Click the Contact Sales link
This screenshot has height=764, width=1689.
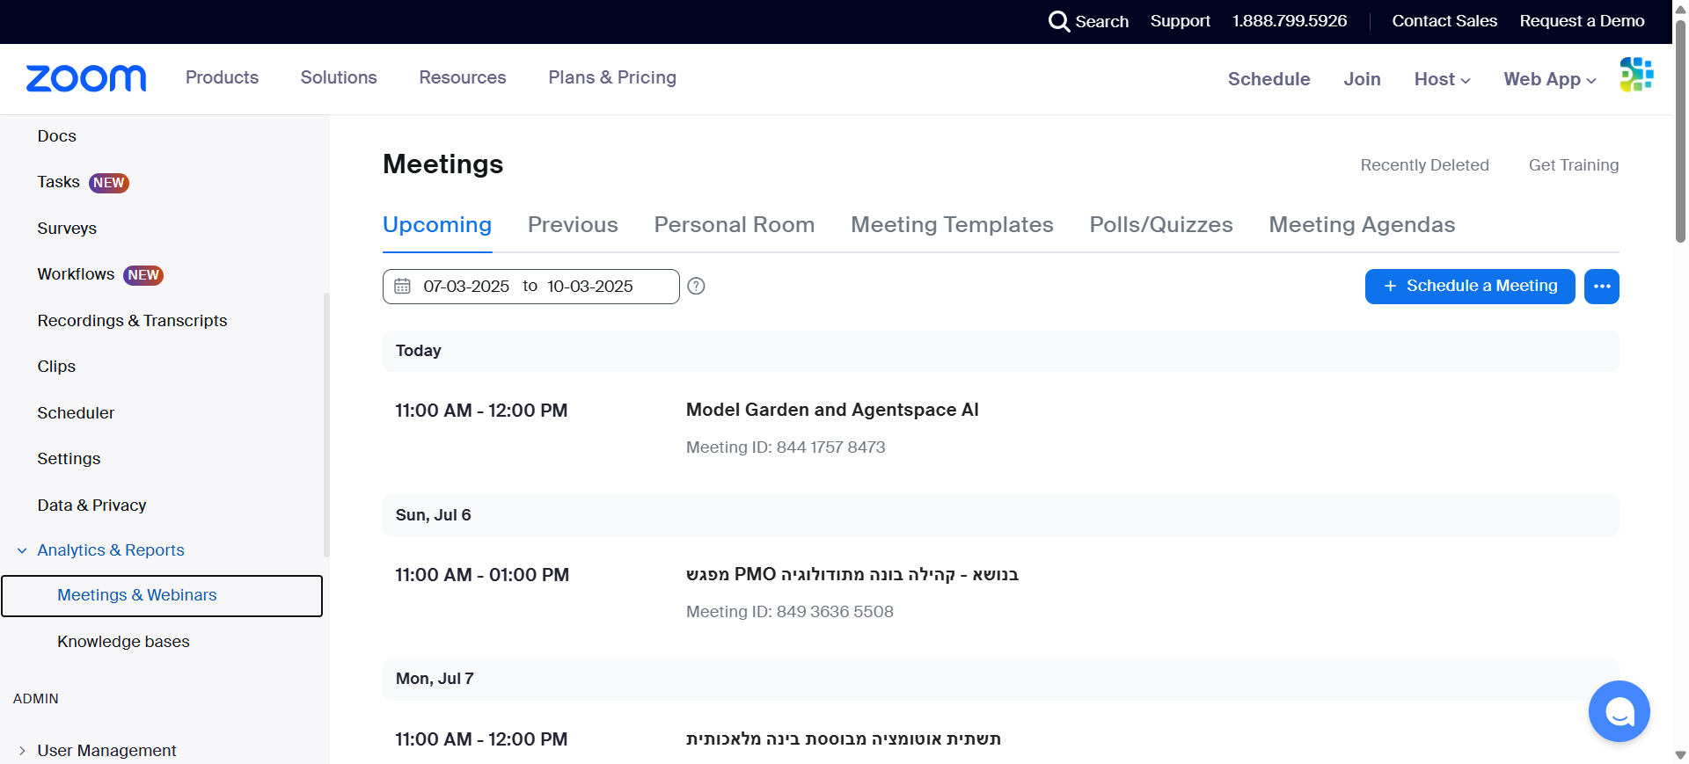(x=1444, y=21)
